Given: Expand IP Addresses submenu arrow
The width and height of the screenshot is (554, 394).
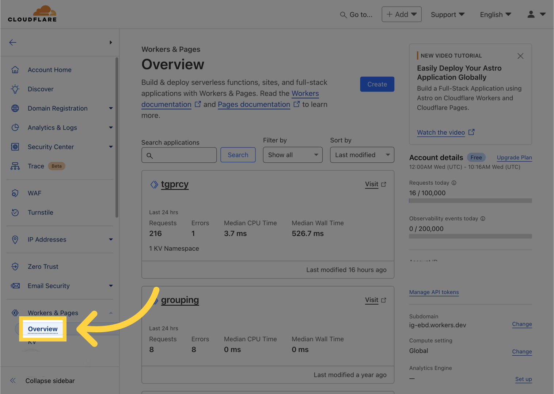Looking at the screenshot, I should point(111,240).
